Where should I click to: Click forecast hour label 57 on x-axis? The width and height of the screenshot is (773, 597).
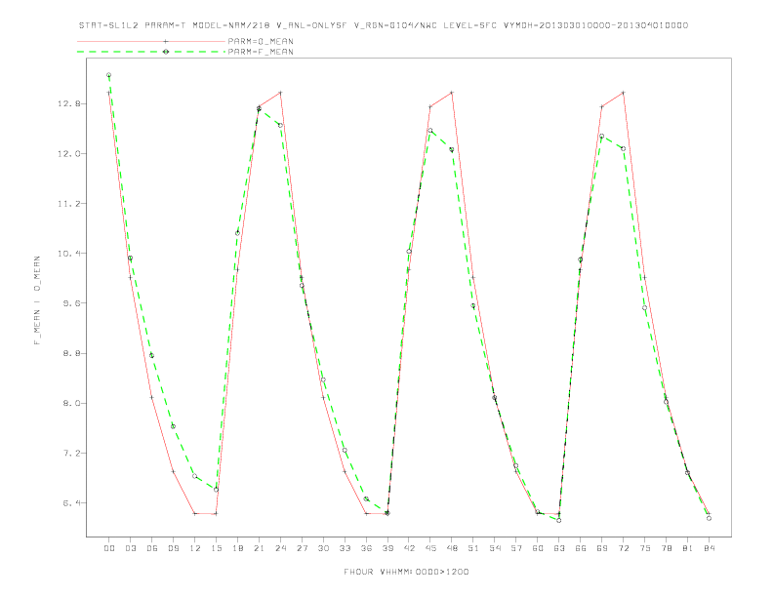[516, 548]
